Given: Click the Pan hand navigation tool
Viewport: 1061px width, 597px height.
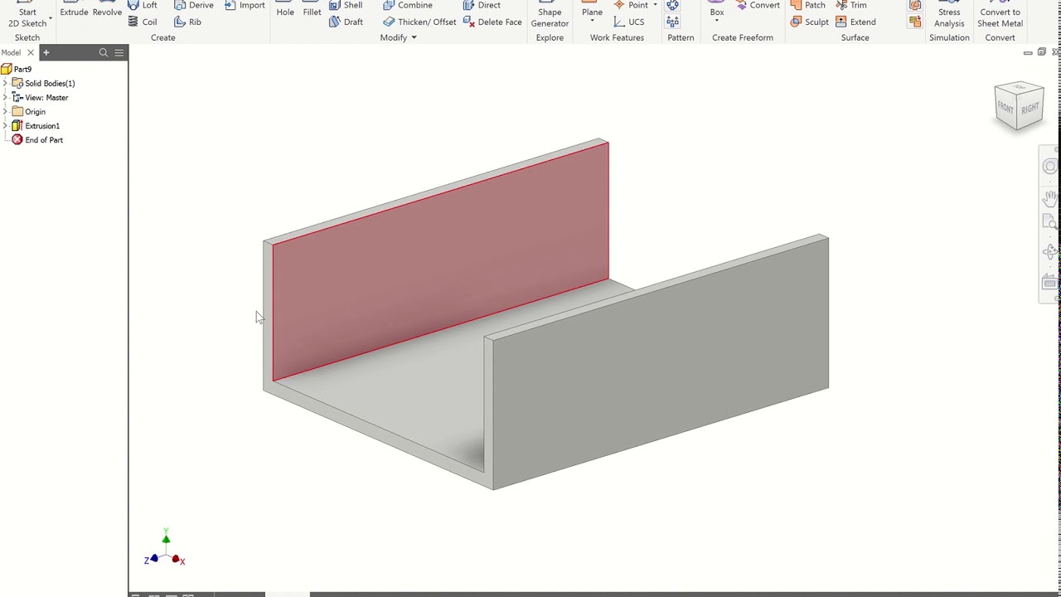Looking at the screenshot, I should (x=1050, y=198).
